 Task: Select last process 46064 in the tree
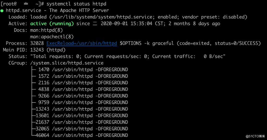pyautogui.click(x=82, y=135)
